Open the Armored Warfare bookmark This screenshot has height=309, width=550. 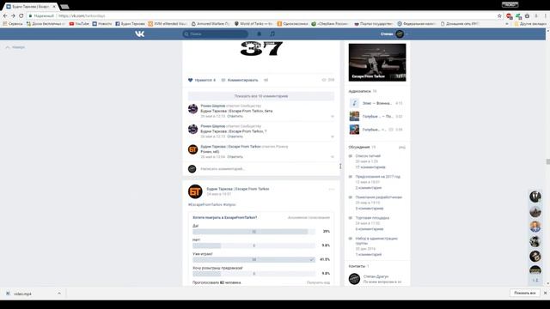point(210,23)
